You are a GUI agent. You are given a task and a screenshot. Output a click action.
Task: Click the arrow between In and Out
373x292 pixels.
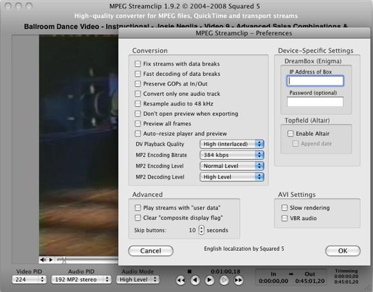click(x=291, y=274)
